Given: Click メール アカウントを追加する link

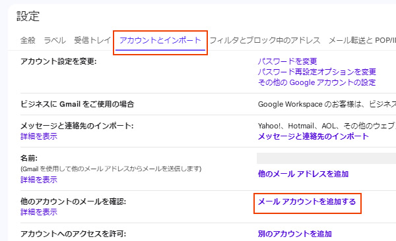Looking at the screenshot, I should tap(307, 201).
